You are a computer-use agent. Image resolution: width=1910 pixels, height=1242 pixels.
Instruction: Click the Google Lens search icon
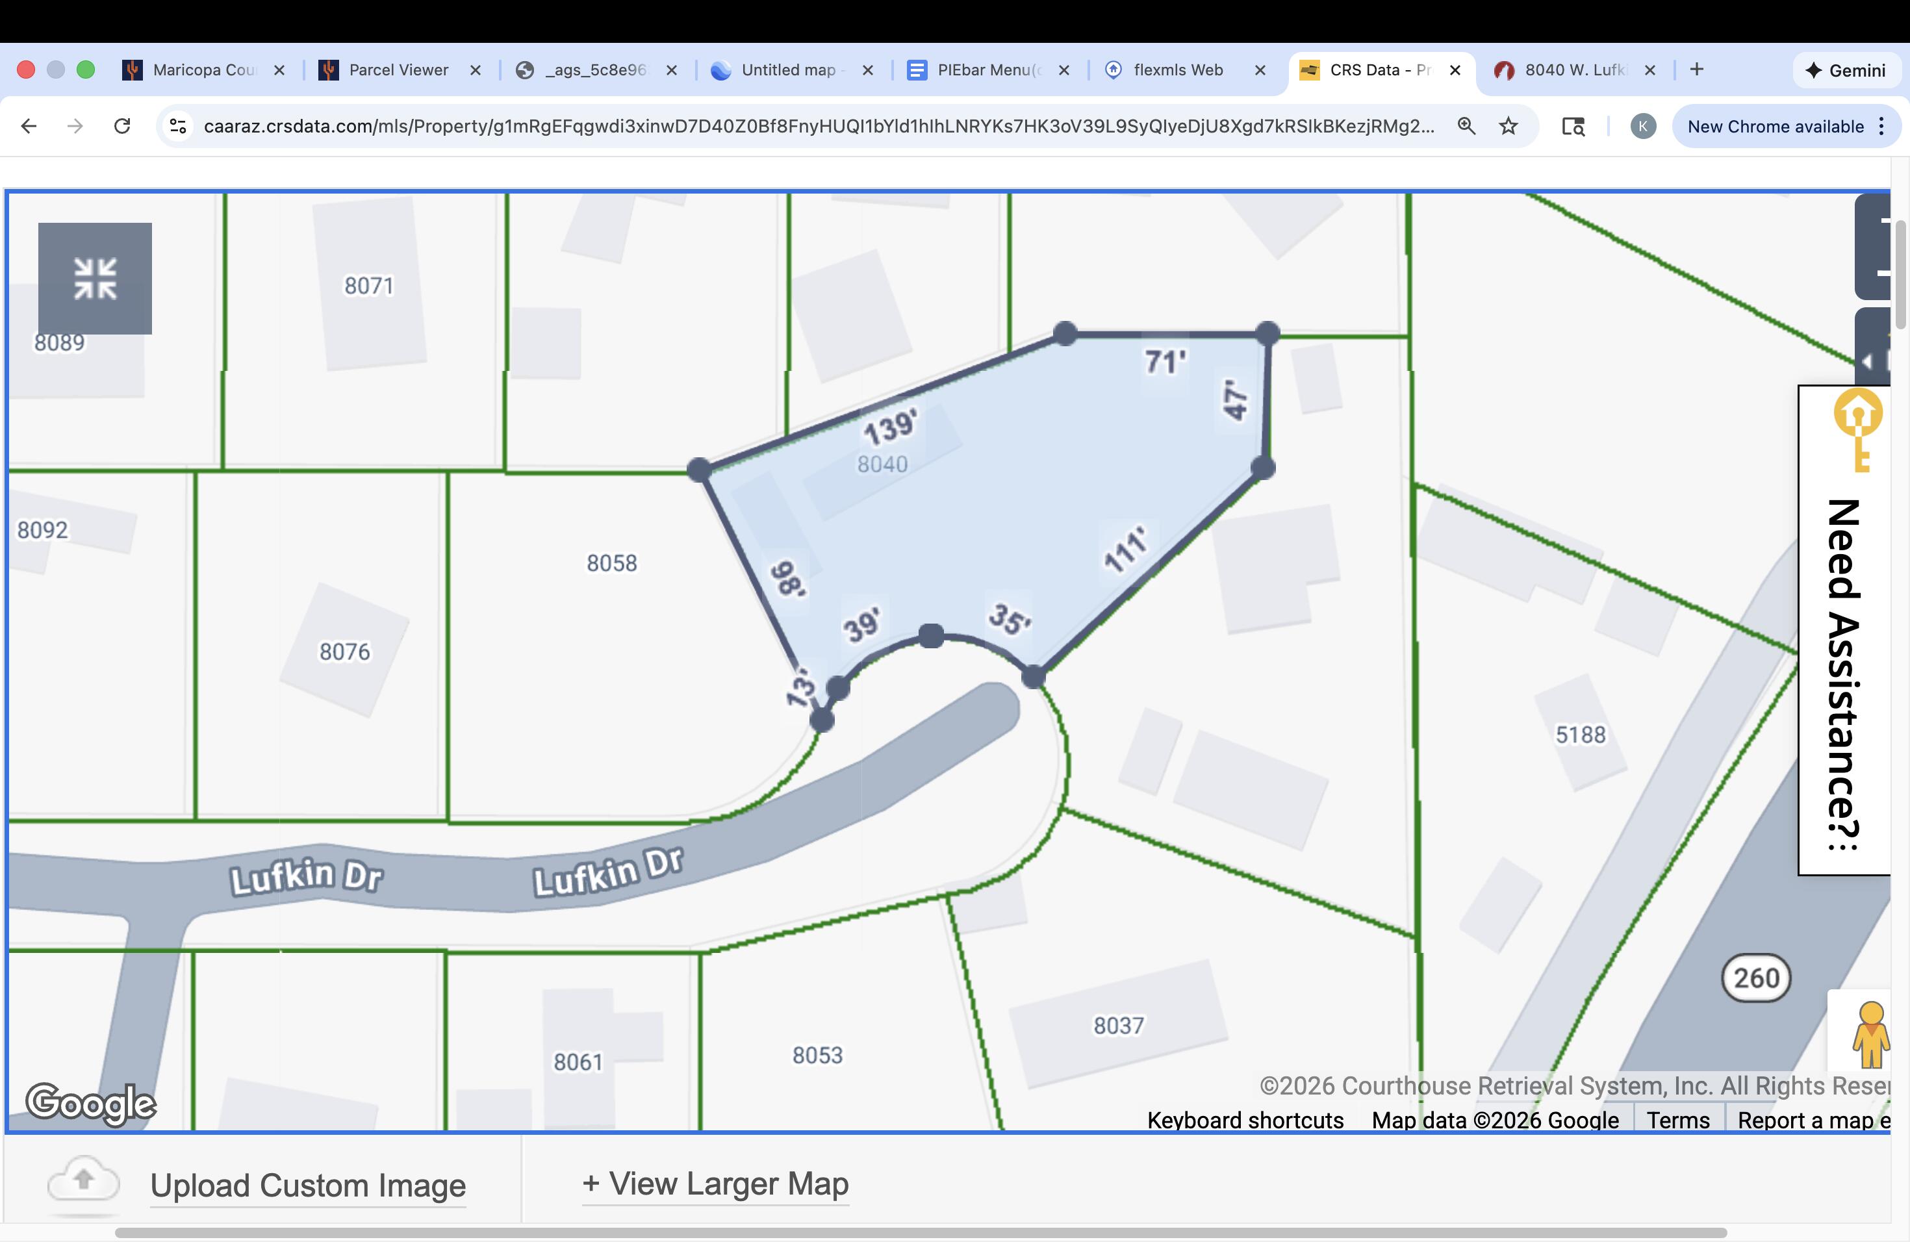[x=1572, y=126]
